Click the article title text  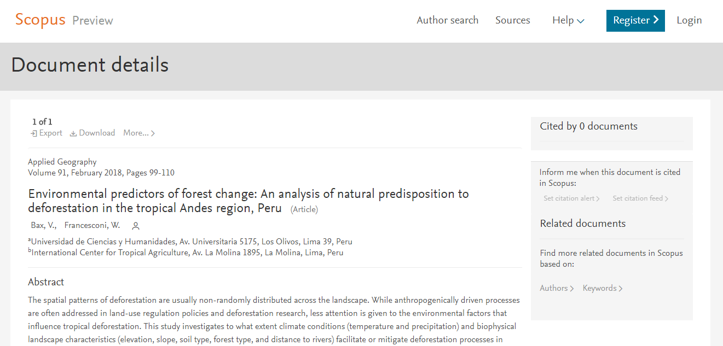pyautogui.click(x=248, y=201)
